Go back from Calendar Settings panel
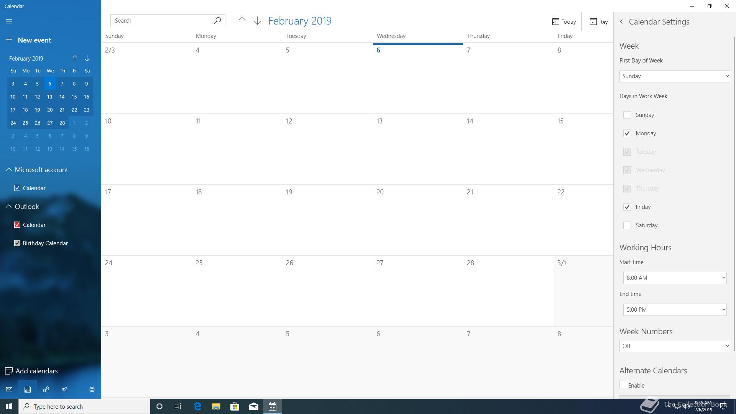 [x=621, y=22]
